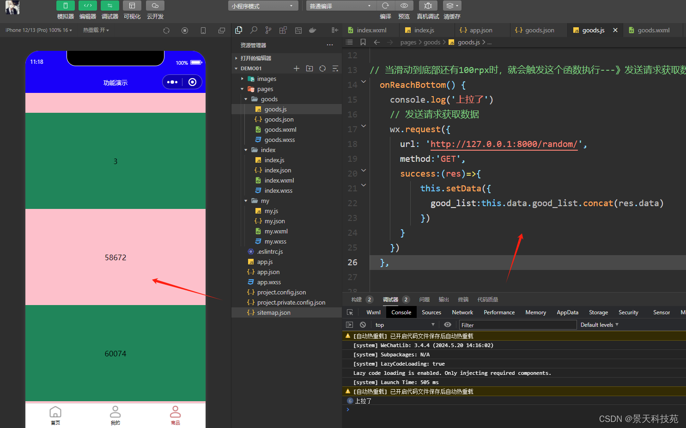The height and width of the screenshot is (428, 686).
Task: Click the element inspector icon in devtools
Action: coord(350,312)
